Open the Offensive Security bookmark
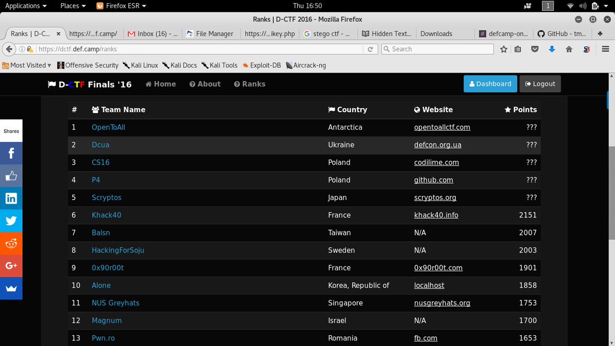The image size is (615, 346). tap(88, 65)
